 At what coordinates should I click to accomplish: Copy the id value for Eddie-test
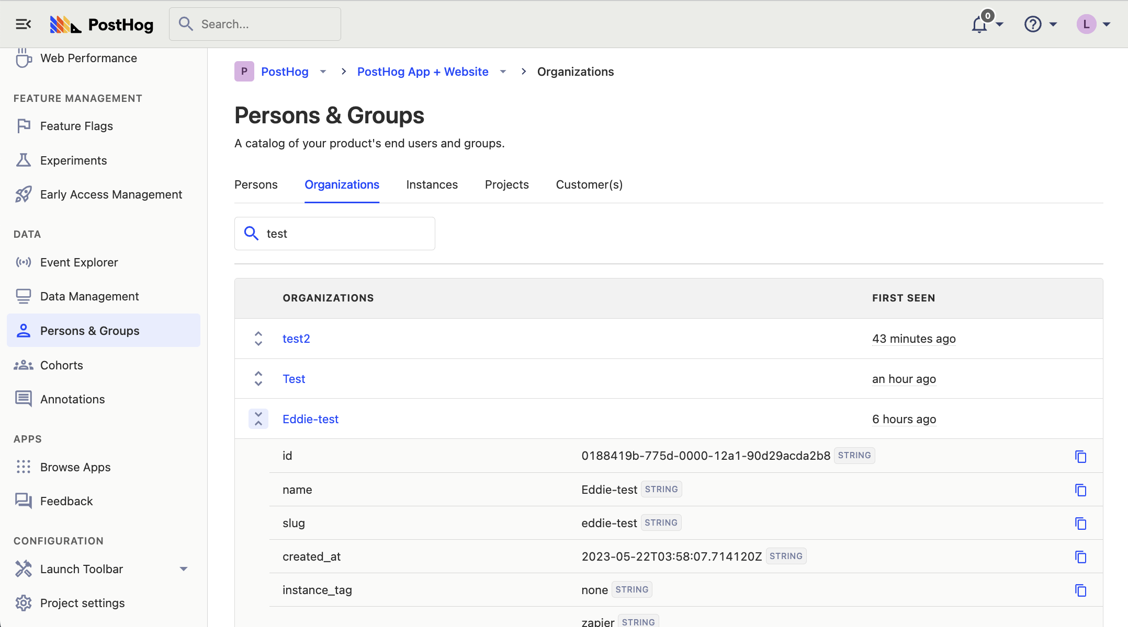coord(1081,456)
